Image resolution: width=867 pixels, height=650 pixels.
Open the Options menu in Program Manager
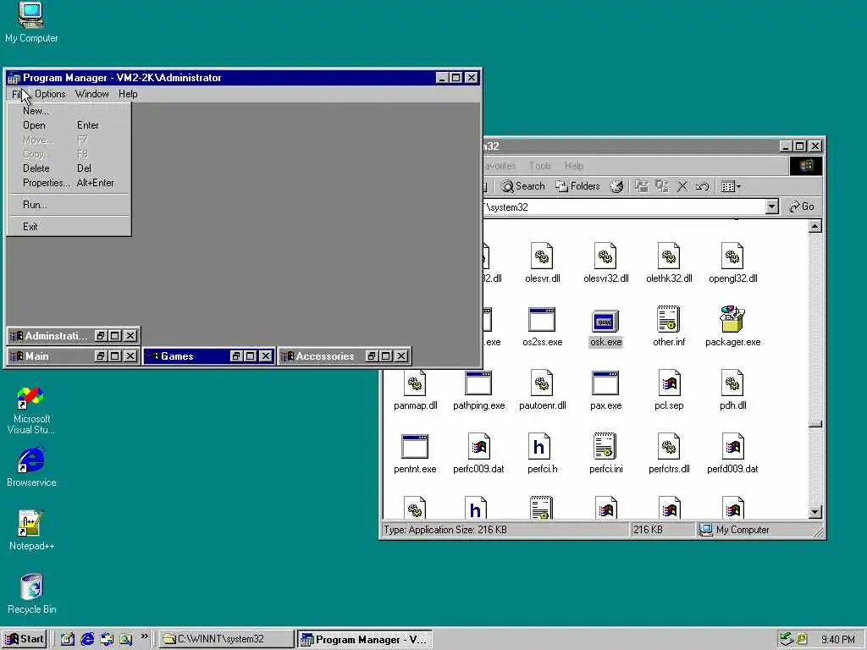pyautogui.click(x=50, y=94)
